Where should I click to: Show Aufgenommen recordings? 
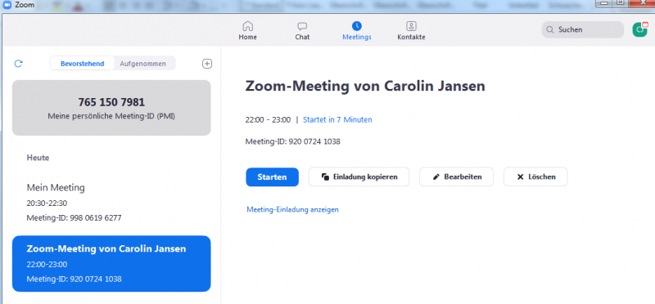pyautogui.click(x=142, y=64)
